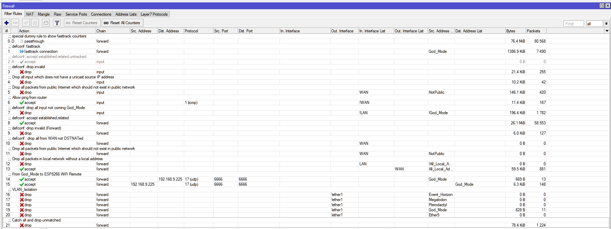The image size is (611, 229).
Task: Click the red drop icon in rule 19
Action: click(22, 210)
